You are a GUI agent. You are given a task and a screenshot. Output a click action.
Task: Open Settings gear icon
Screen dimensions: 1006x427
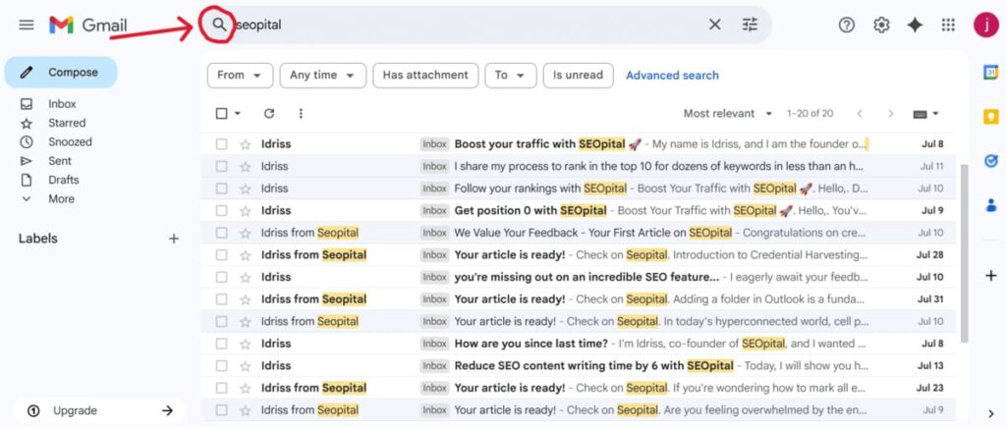click(881, 25)
